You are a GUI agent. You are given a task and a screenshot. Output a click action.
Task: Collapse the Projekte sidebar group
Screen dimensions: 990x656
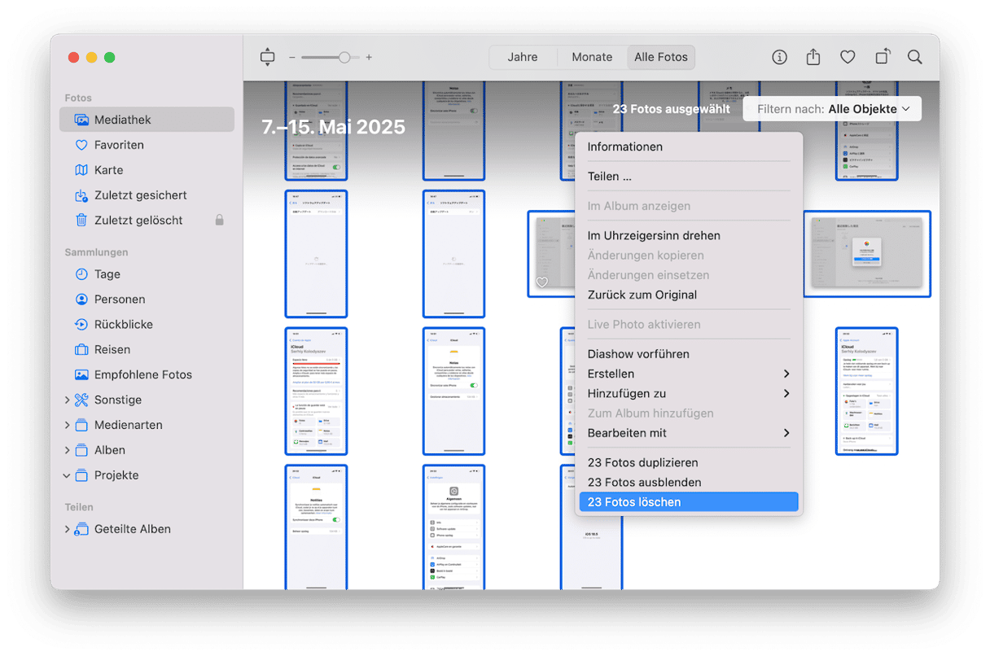tap(68, 475)
